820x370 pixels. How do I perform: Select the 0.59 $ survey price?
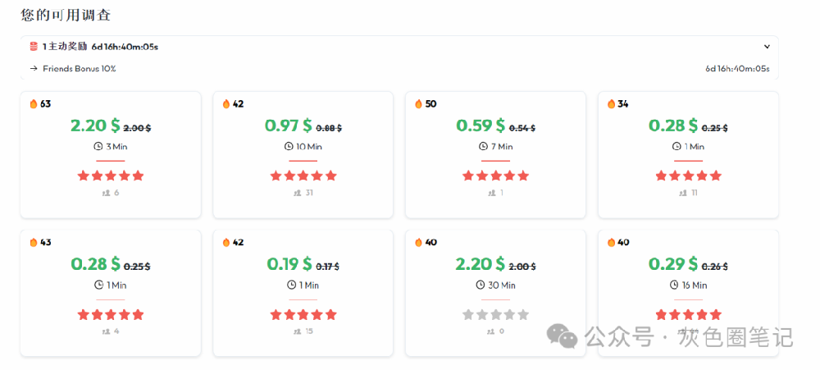(x=481, y=126)
